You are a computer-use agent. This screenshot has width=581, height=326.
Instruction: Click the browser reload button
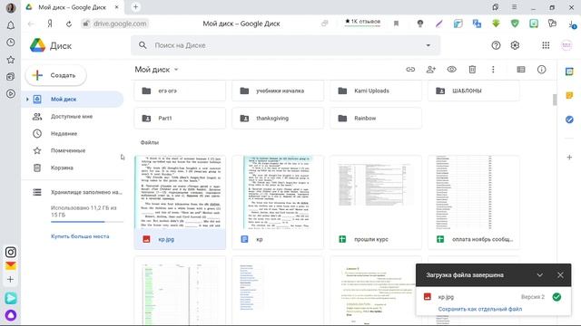(69, 24)
